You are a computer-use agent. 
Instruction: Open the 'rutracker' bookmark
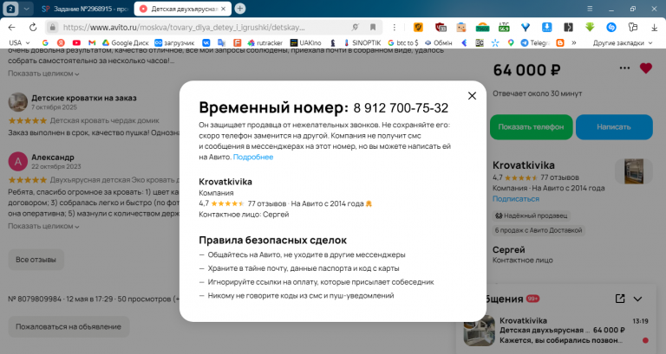coord(265,42)
